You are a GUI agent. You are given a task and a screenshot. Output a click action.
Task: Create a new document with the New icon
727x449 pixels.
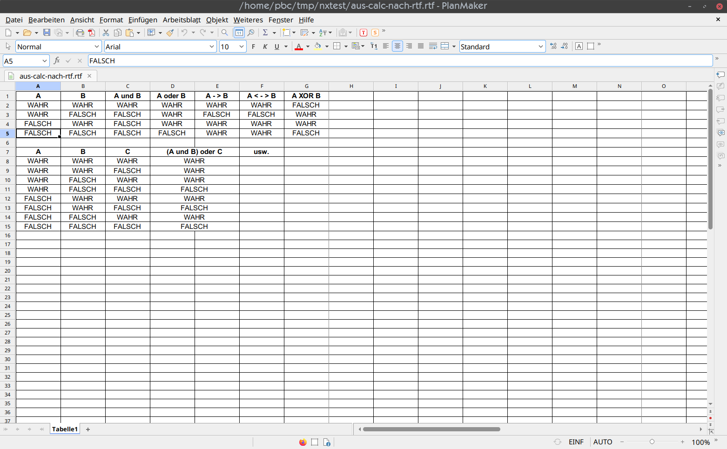pos(8,33)
